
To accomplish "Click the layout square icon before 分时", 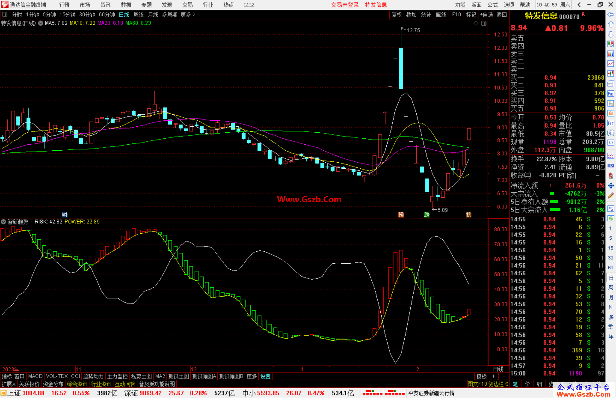I will click(5, 14).
